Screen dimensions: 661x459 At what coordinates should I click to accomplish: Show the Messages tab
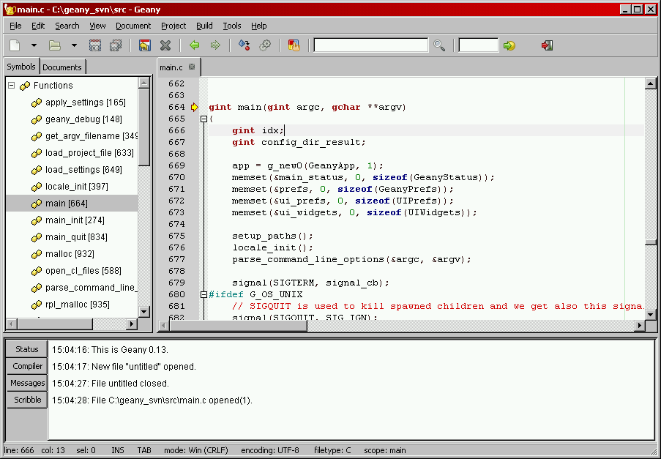point(27,383)
